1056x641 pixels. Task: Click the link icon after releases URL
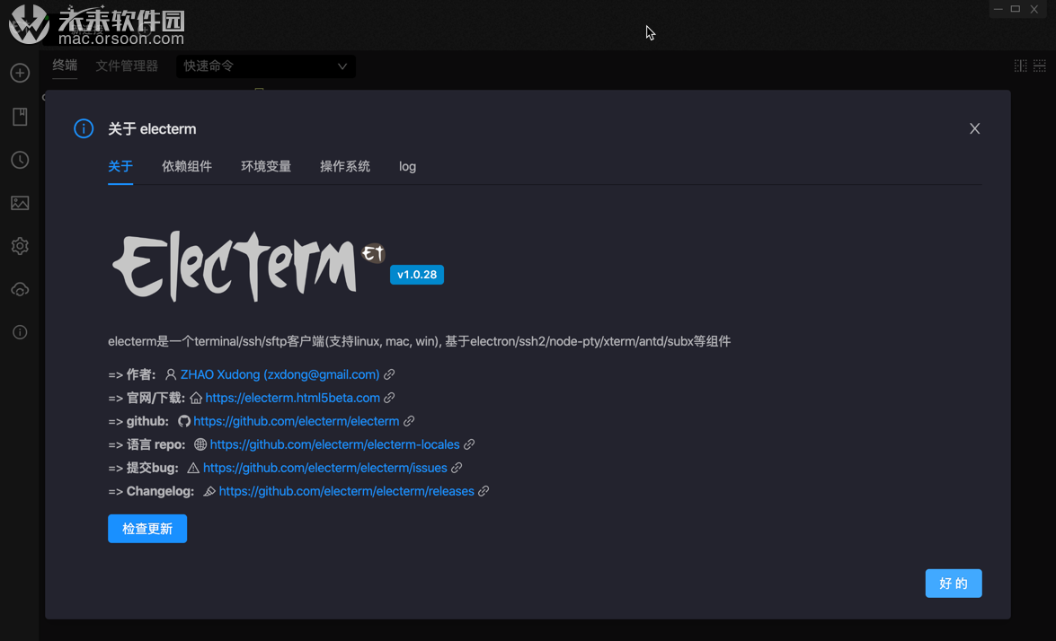(484, 491)
